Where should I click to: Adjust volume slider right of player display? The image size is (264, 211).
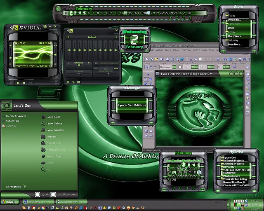tap(55, 55)
